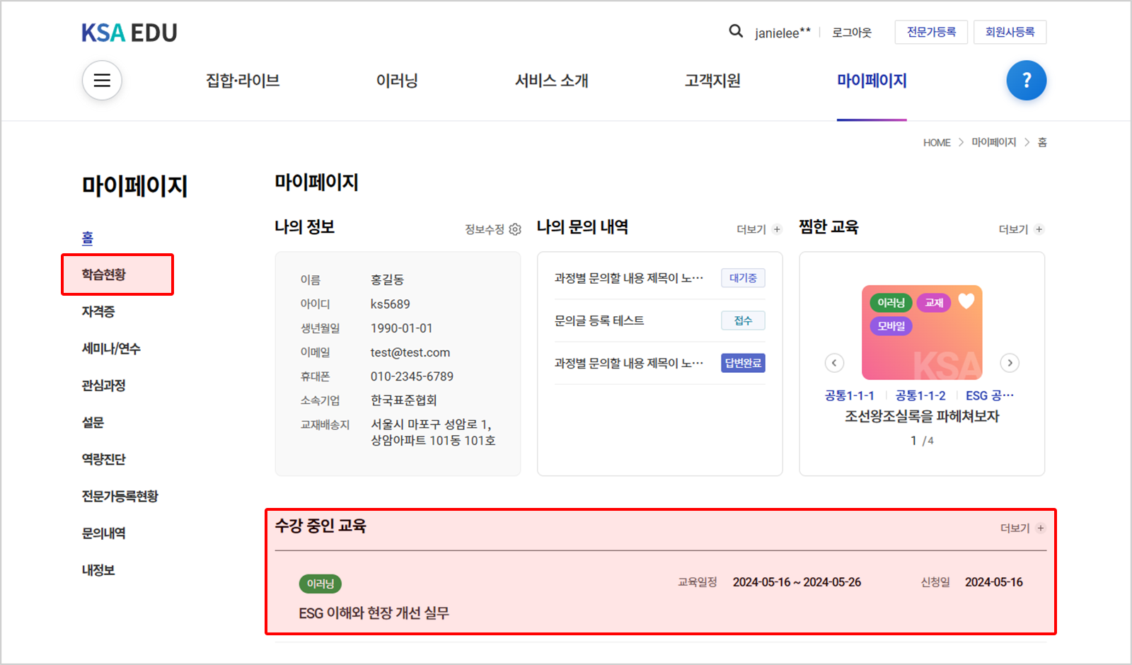This screenshot has width=1132, height=665.
Task: Select 역량진단 in the sidebar
Action: [103, 459]
